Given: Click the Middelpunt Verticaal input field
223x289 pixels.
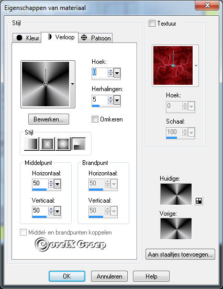Looking at the screenshot, I should click(x=40, y=210).
